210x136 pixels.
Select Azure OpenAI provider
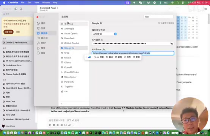pyautogui.click(x=74, y=34)
